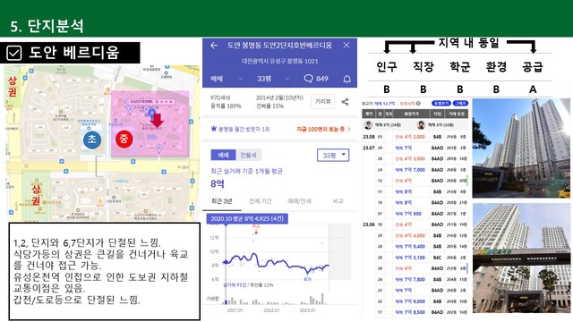Open the 매매 deal-type dropdown in header

click(x=227, y=79)
